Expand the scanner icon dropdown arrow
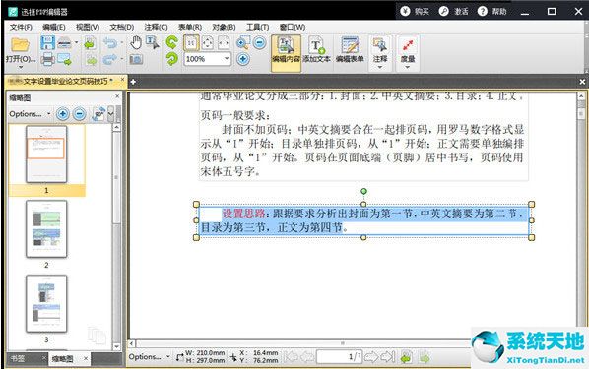Image resolution: width=589 pixels, height=369 pixels. pos(76,42)
